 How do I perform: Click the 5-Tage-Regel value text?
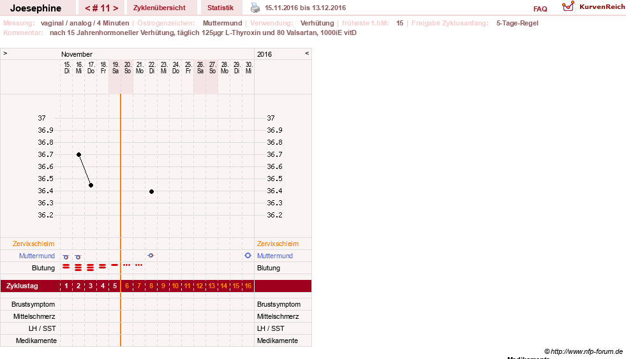(517, 23)
